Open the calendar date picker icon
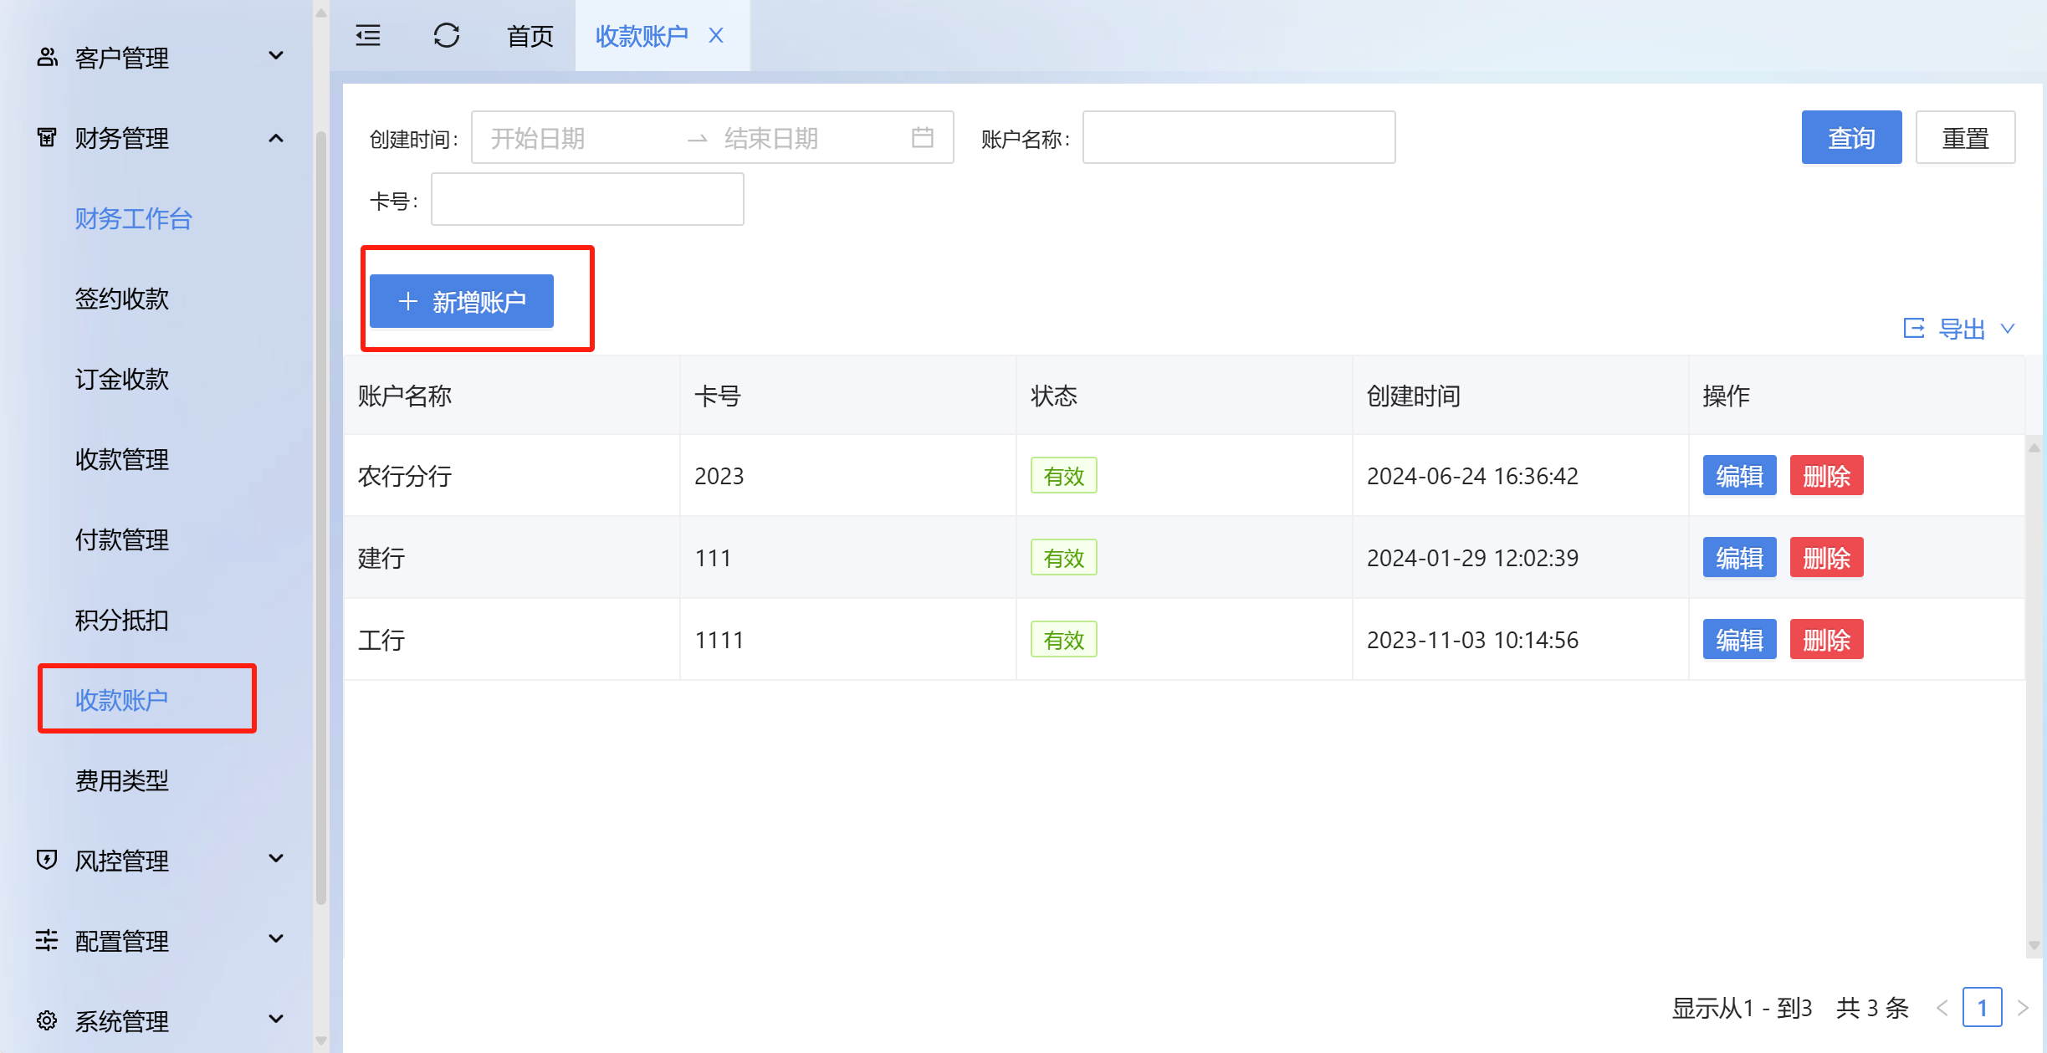 point(922,137)
